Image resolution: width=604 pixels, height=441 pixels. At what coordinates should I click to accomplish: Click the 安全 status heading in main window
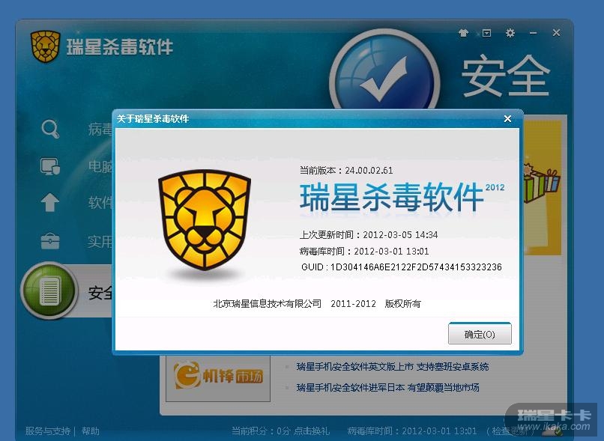505,76
